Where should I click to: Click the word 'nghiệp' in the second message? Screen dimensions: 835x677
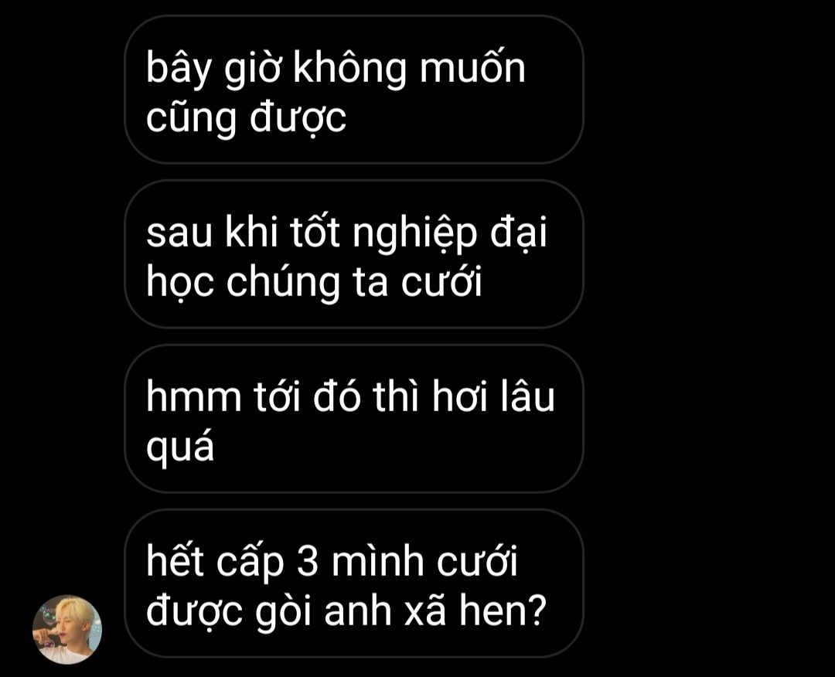415,234
